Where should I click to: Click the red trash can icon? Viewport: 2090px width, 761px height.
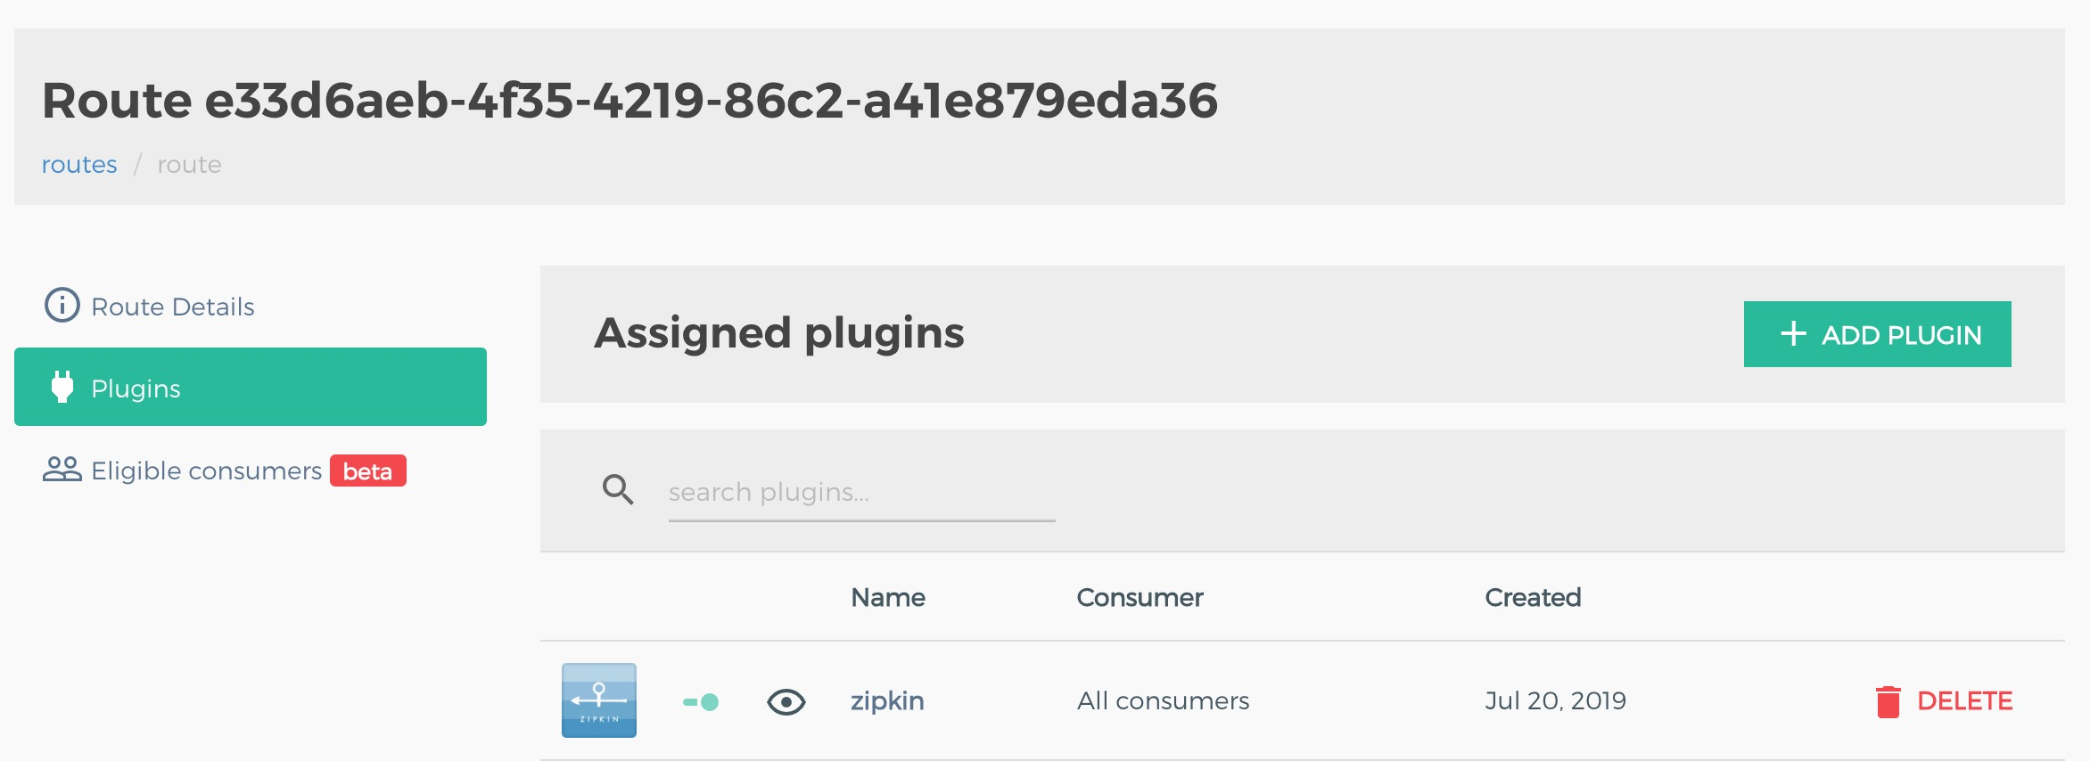pos(1888,701)
